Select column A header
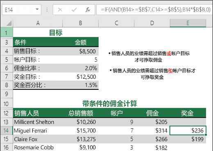The height and width of the screenshot is (151, 213). tap(38, 23)
